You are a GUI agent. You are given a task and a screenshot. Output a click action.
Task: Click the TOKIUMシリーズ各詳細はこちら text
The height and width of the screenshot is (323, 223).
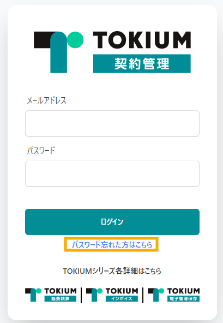click(x=112, y=271)
